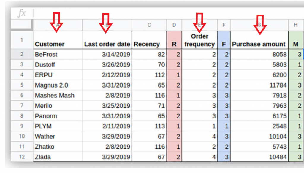Image resolution: width=304 pixels, height=173 pixels.
Task: Click red arrow above Last order date
Action: coord(106,22)
